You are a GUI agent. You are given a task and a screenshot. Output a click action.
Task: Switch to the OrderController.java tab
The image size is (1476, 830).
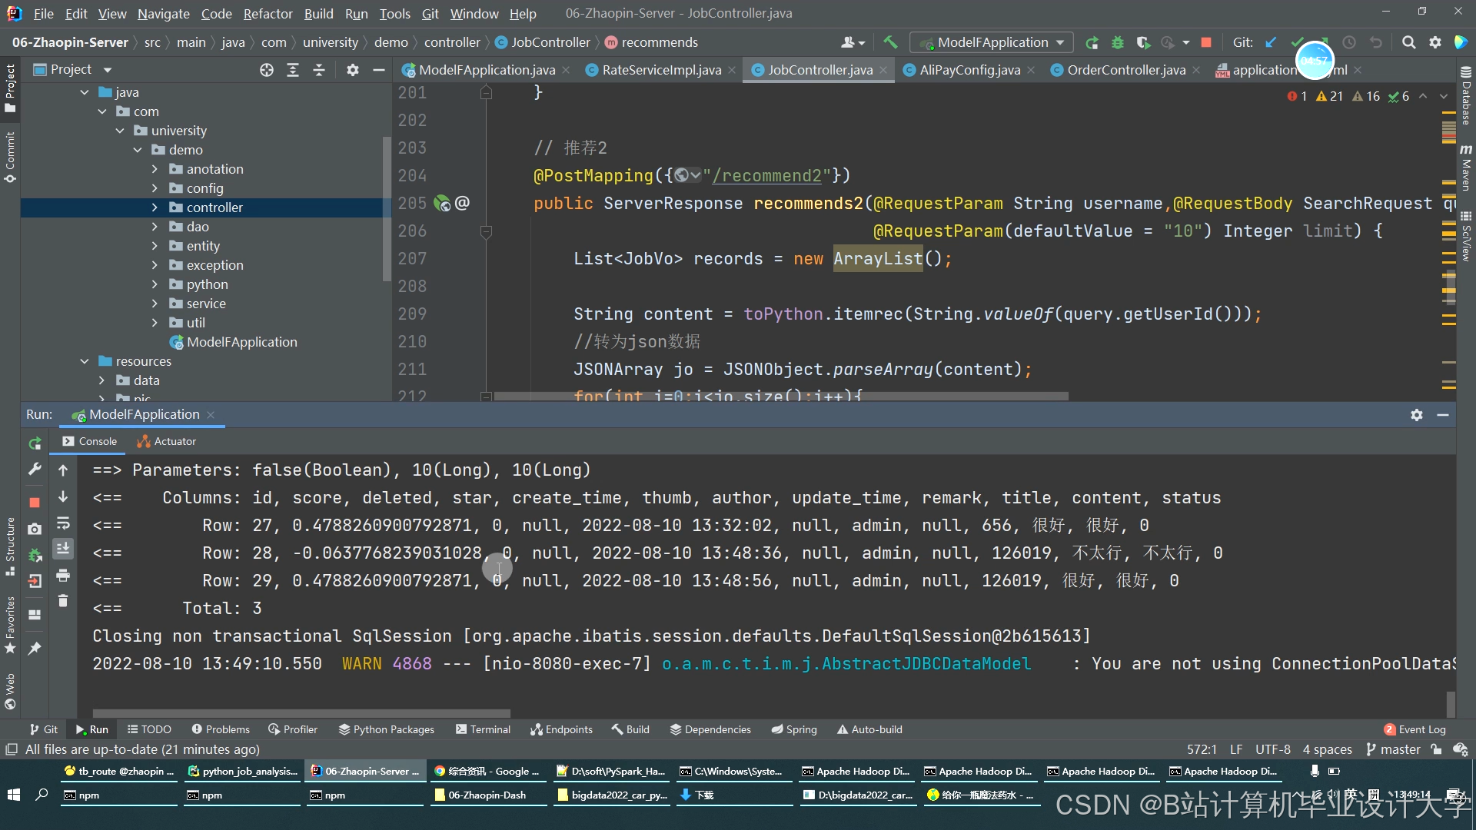[x=1125, y=70]
